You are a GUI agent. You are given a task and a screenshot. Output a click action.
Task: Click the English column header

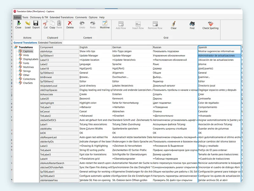coord(96,47)
